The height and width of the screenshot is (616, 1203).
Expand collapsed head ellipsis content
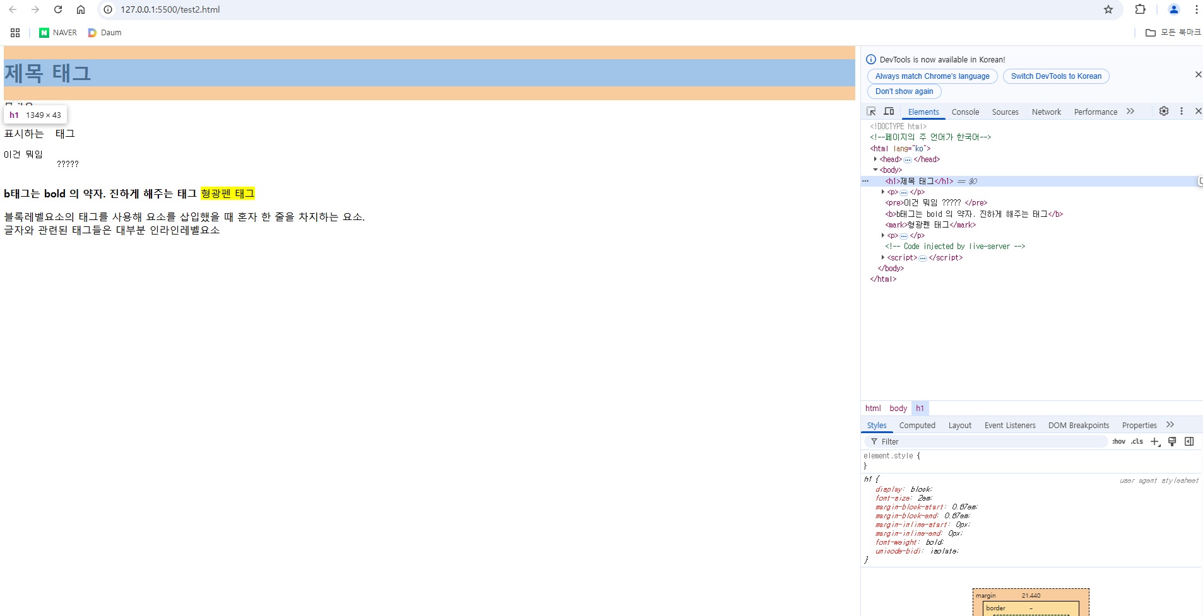click(908, 160)
